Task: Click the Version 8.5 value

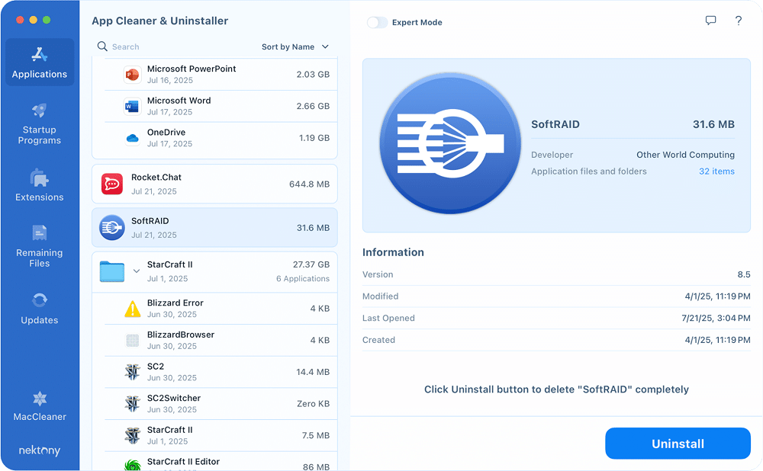Action: pyautogui.click(x=743, y=274)
